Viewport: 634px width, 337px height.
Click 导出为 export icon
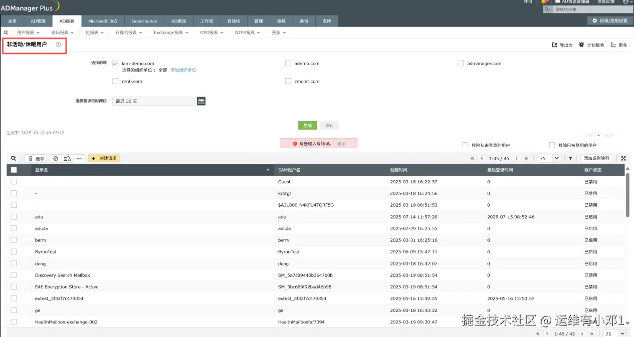[x=554, y=45]
